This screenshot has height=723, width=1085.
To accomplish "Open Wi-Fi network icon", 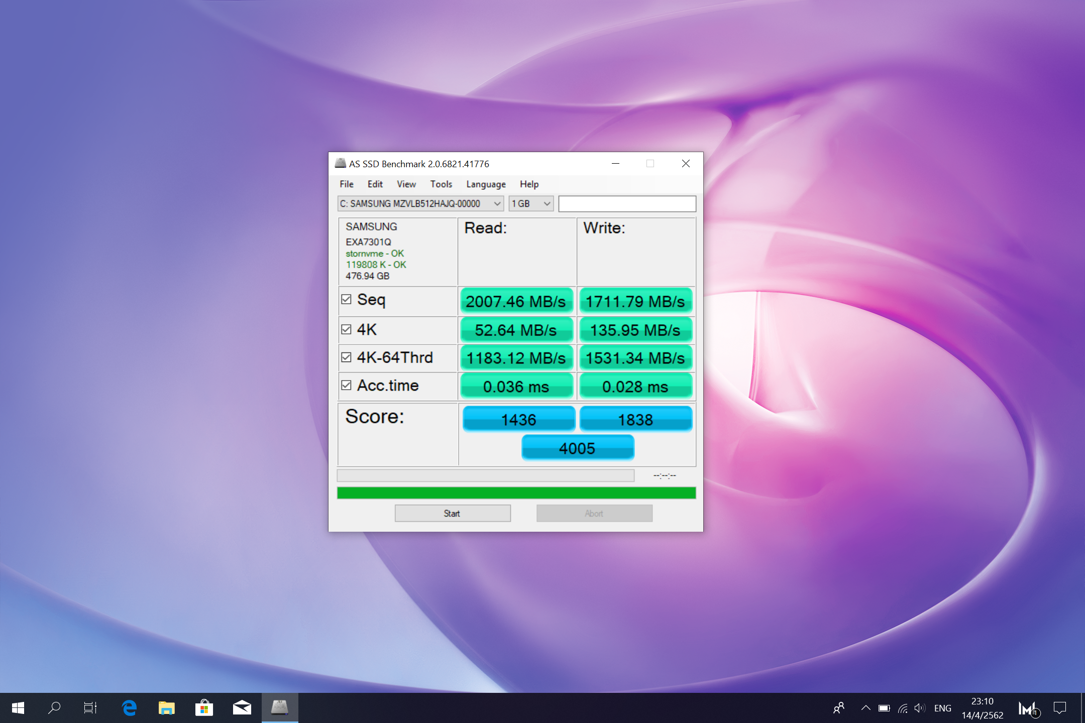I will coord(903,708).
